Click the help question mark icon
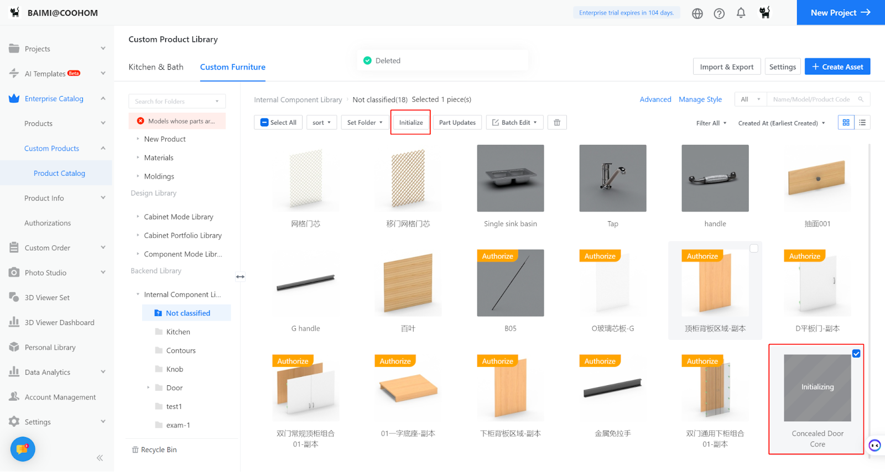Image resolution: width=885 pixels, height=472 pixels. 719,13
